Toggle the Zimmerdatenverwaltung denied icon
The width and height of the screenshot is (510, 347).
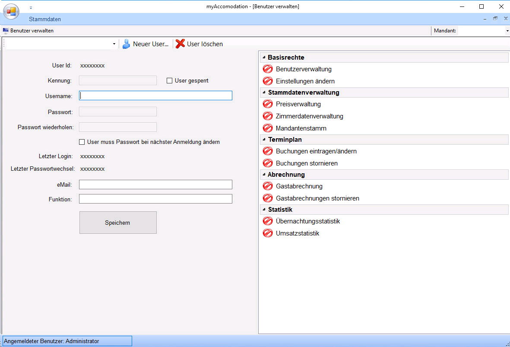click(268, 116)
